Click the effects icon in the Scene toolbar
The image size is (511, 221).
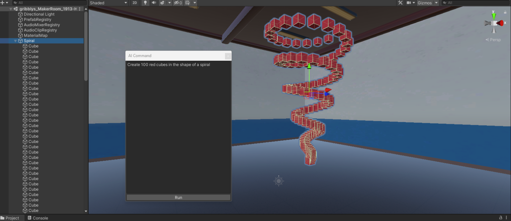pos(161,3)
